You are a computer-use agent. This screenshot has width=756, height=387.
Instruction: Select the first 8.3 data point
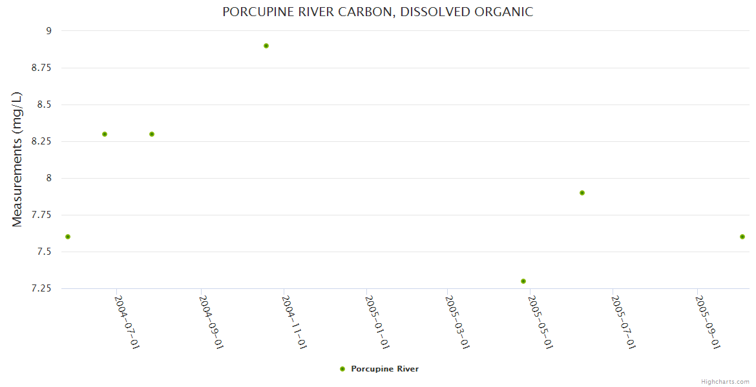105,134
